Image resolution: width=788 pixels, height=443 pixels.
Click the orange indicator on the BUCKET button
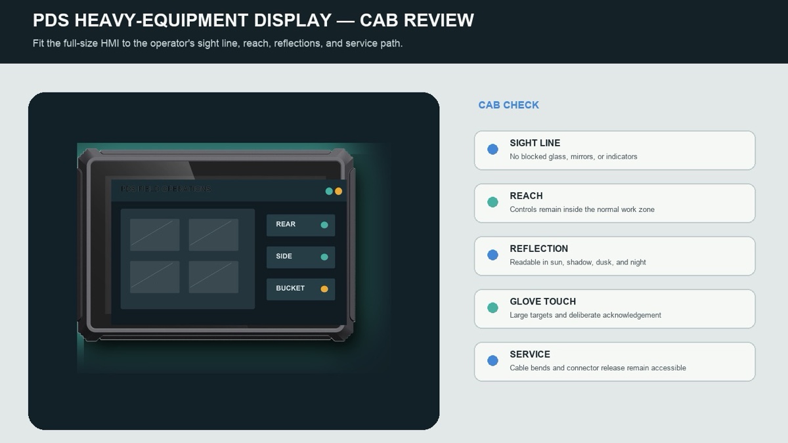point(324,289)
